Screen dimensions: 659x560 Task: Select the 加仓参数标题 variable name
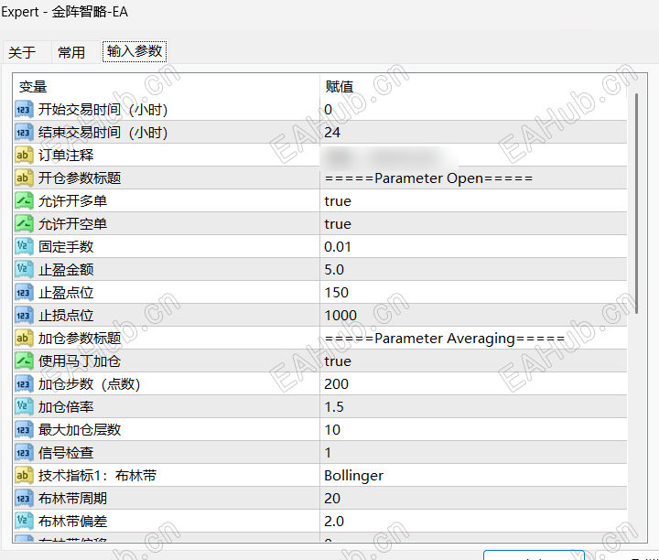[x=80, y=339]
